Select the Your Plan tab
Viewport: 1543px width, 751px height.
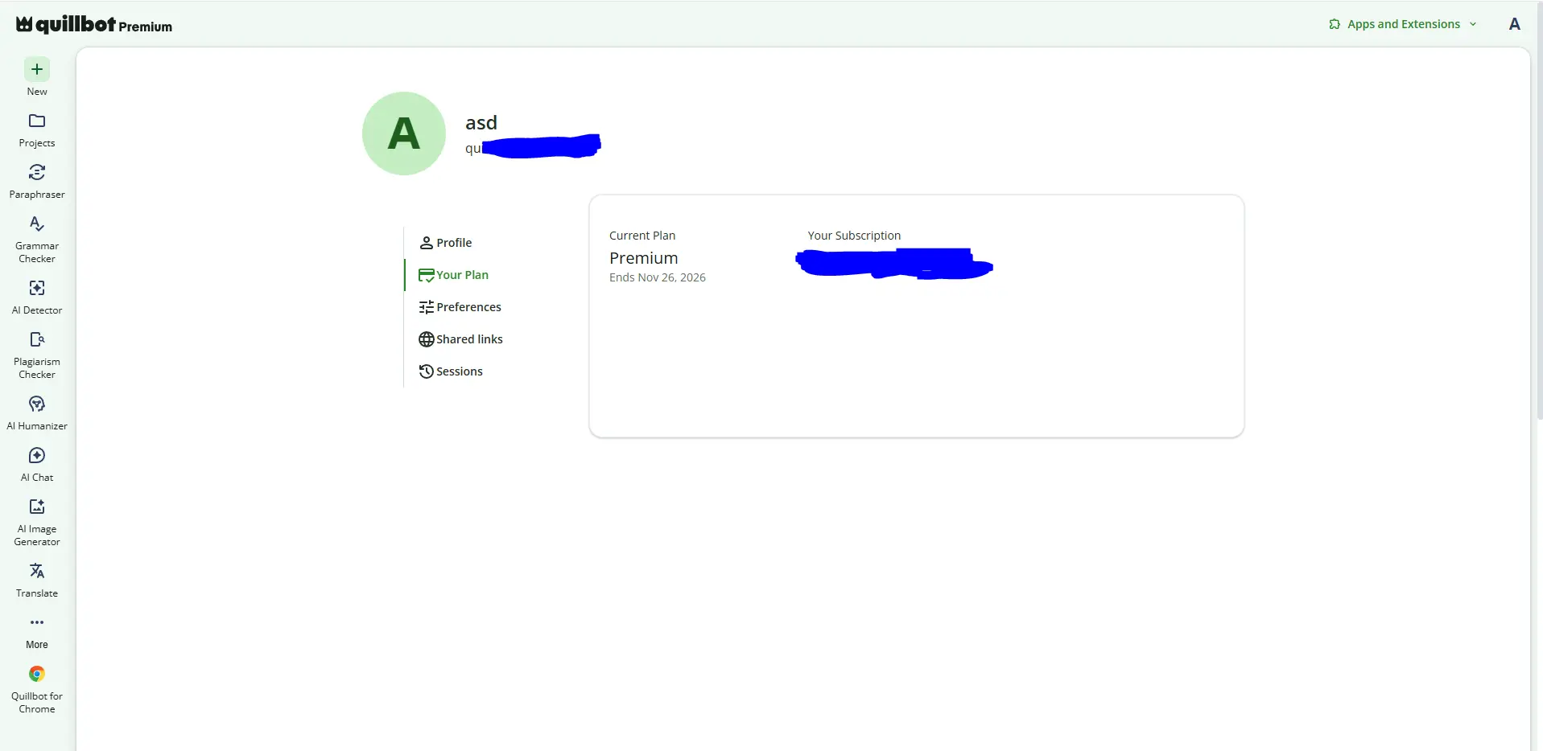454,275
